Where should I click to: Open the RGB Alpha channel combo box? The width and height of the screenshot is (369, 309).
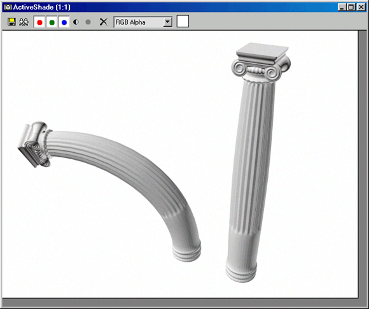[143, 22]
